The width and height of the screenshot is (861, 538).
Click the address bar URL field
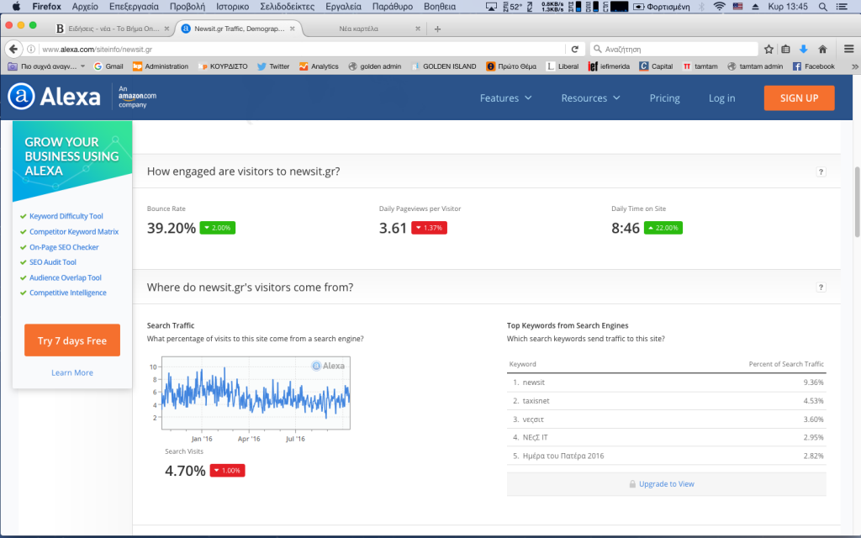(x=302, y=49)
